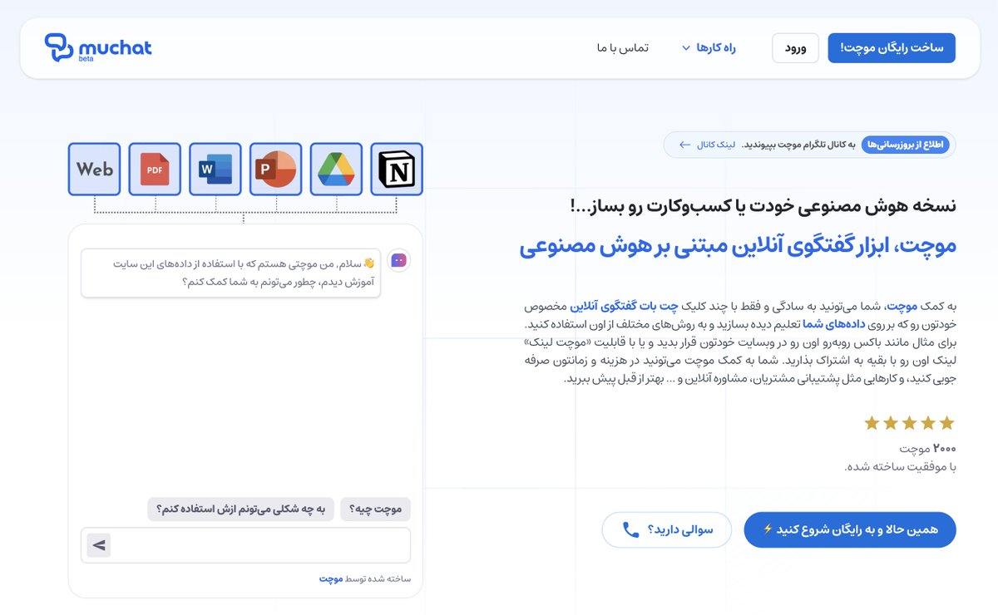Click the chatbot avatar icon
Screen dimensions: 998x615
coord(398,260)
